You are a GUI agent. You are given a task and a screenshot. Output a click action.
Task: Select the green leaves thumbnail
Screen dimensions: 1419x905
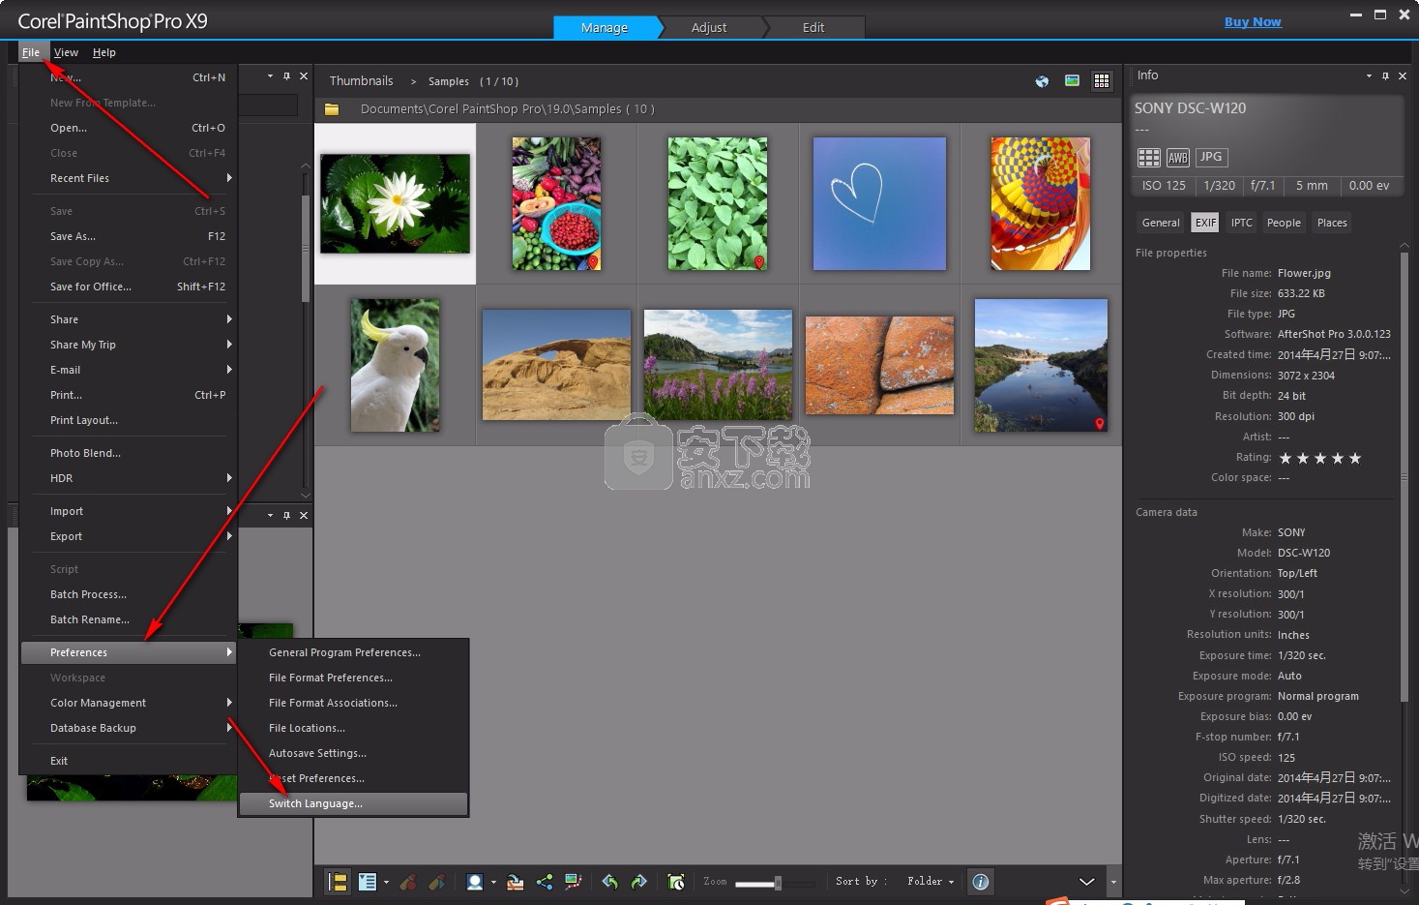[x=717, y=203]
